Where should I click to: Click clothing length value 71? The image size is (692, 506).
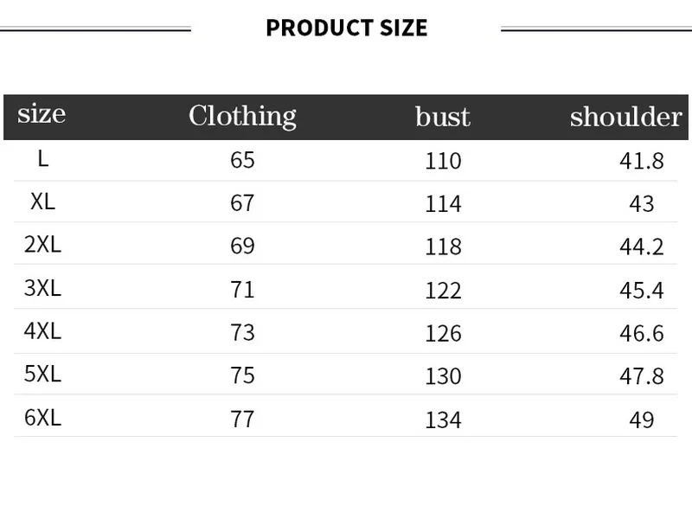tap(242, 290)
